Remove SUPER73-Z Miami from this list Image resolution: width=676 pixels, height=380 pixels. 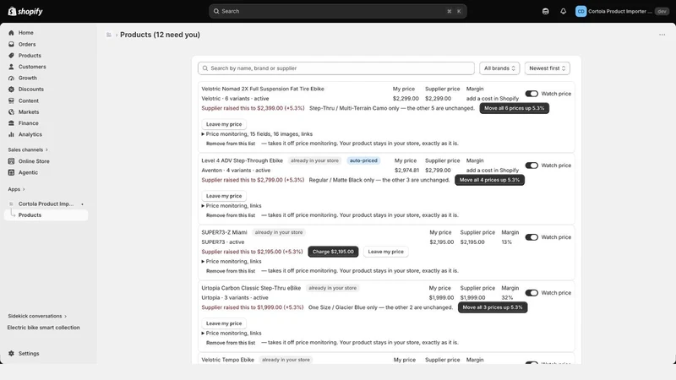[231, 271]
